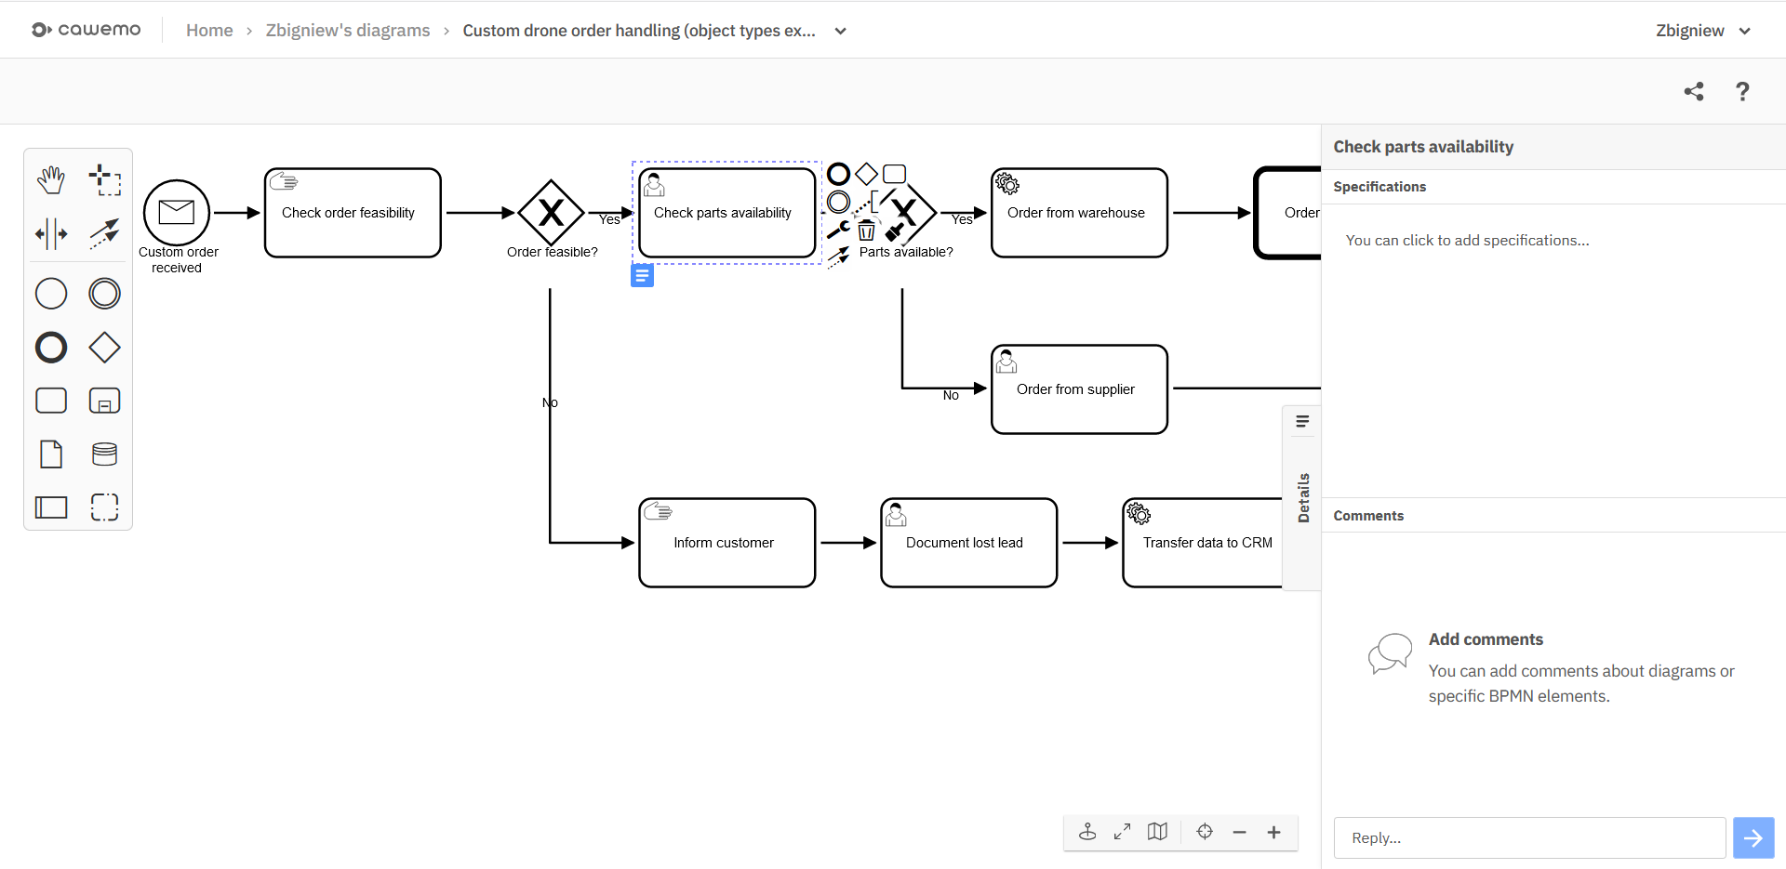This screenshot has width=1786, height=869.
Task: Open the wrench change-type icon
Action: tap(837, 230)
